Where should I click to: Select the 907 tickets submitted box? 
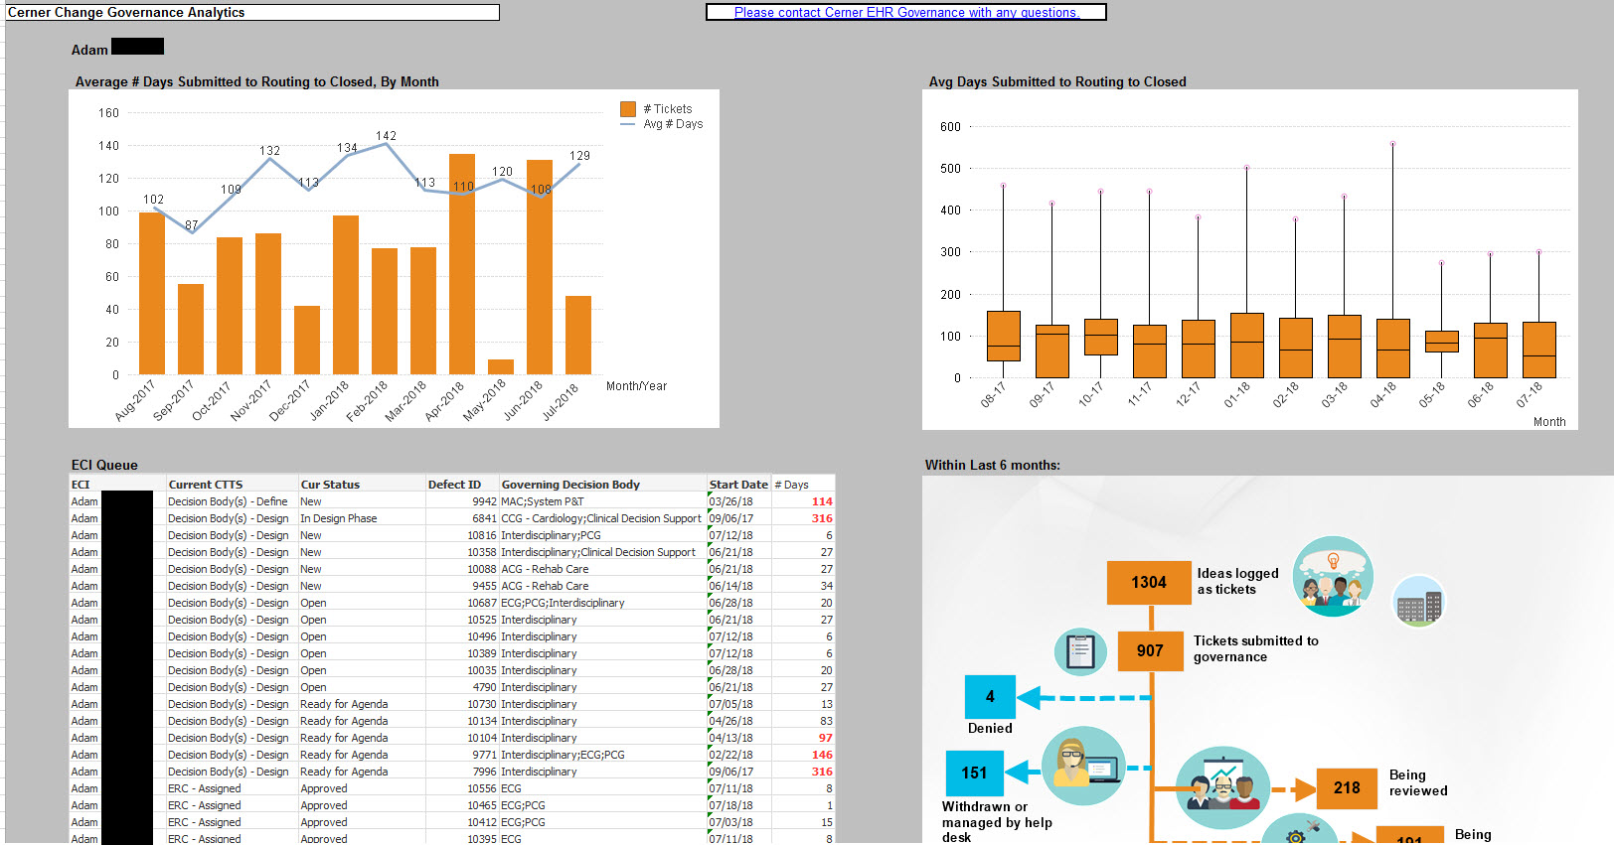click(1151, 650)
